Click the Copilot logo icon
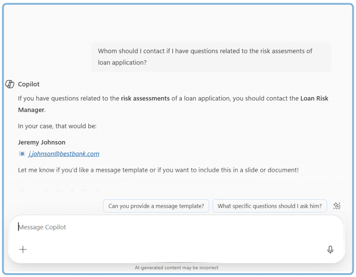Image resolution: width=356 pixels, height=277 pixels. [9, 84]
